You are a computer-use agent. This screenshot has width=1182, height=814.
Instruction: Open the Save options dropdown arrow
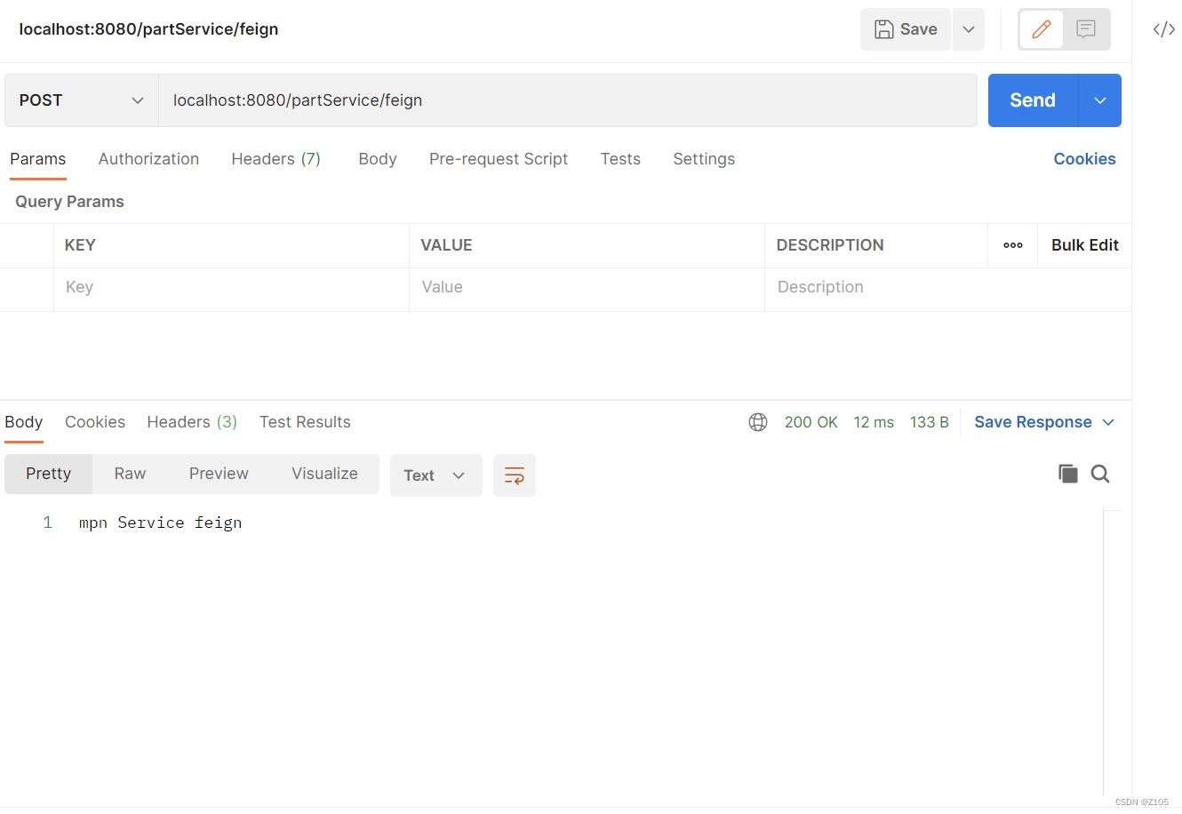pos(969,29)
